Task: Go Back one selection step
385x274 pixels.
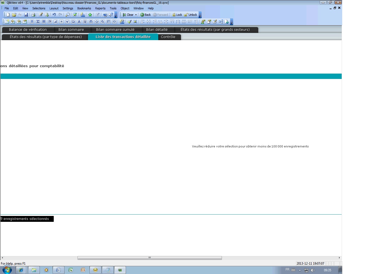Action: pyautogui.click(x=146, y=15)
